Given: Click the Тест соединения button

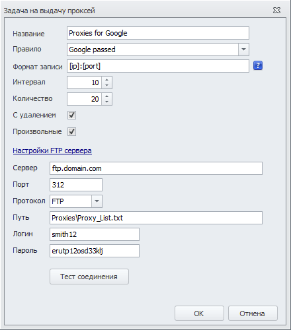Looking at the screenshot, I should coord(89,277).
